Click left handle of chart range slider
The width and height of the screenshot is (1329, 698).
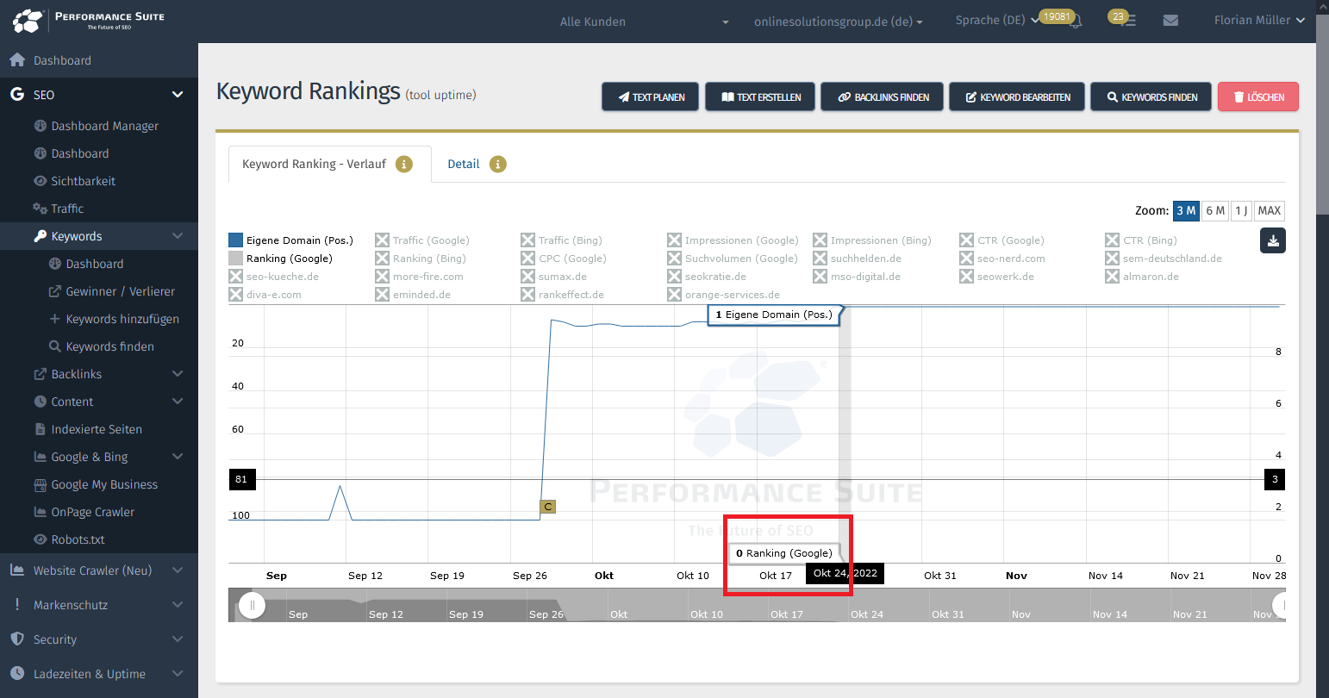pos(252,605)
